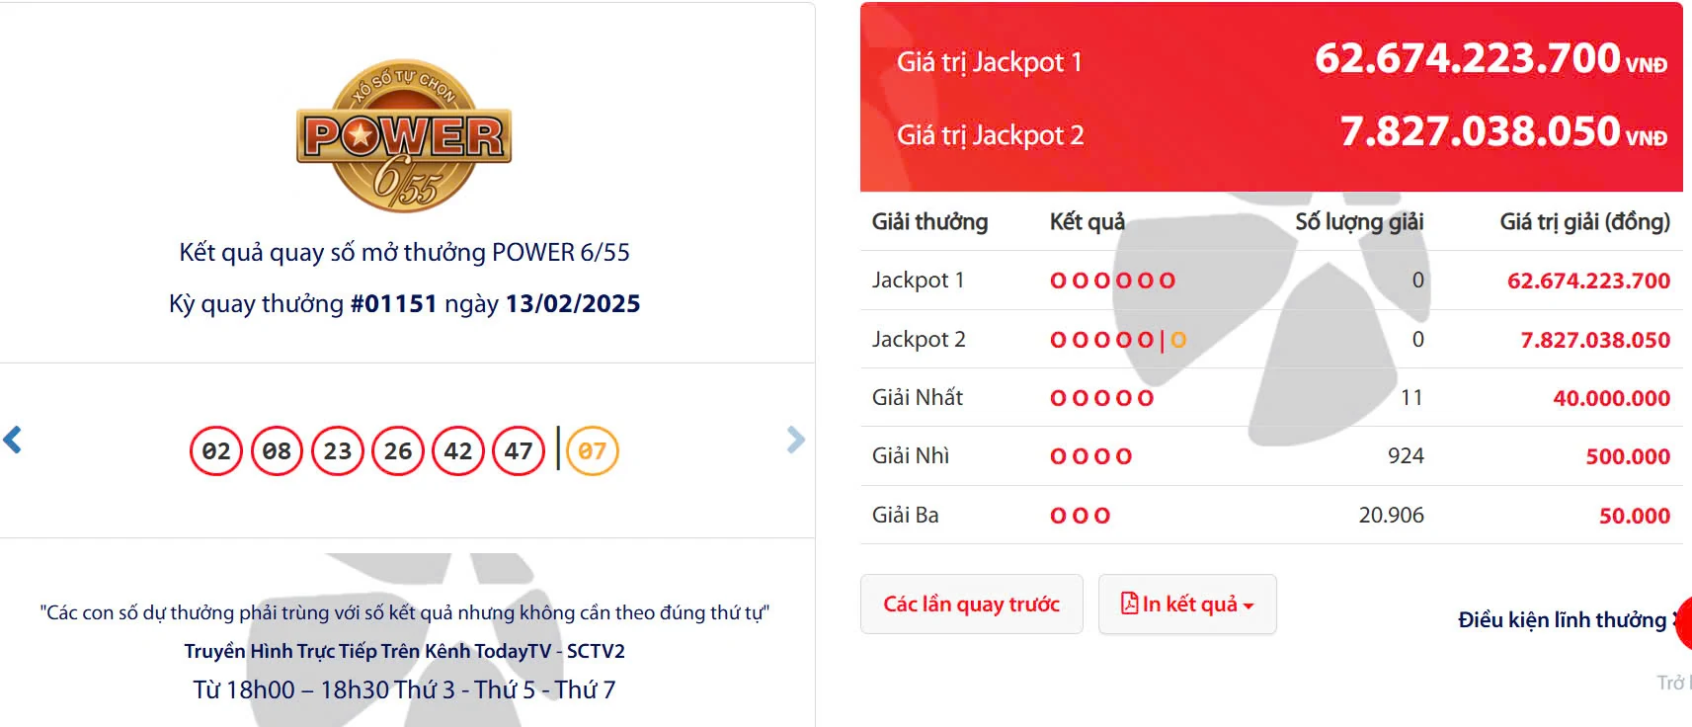Open the In kết quả dropdown
This screenshot has width=1692, height=727.
point(1187,604)
